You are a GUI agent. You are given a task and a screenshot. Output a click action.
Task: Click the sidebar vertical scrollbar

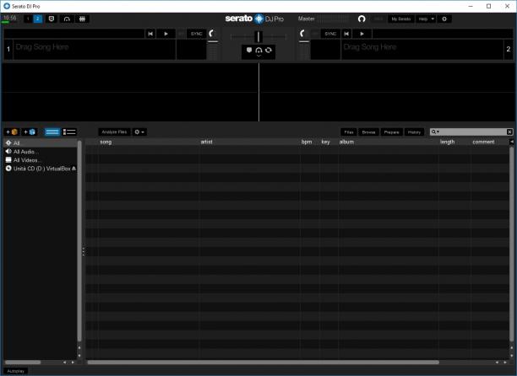[79, 241]
